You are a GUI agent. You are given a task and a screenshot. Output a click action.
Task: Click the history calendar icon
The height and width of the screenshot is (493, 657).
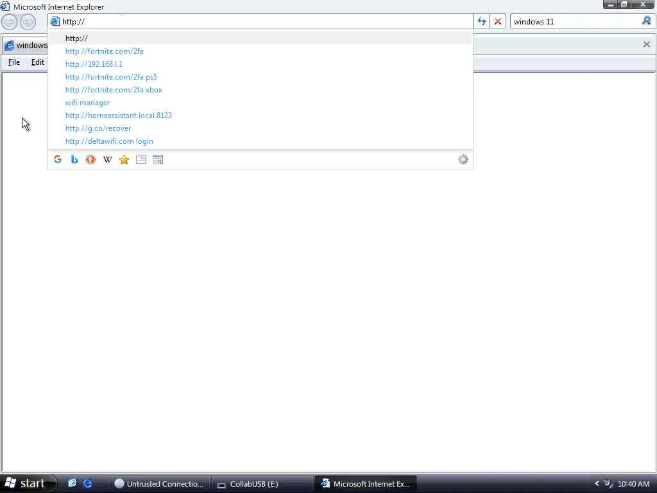pos(158,159)
